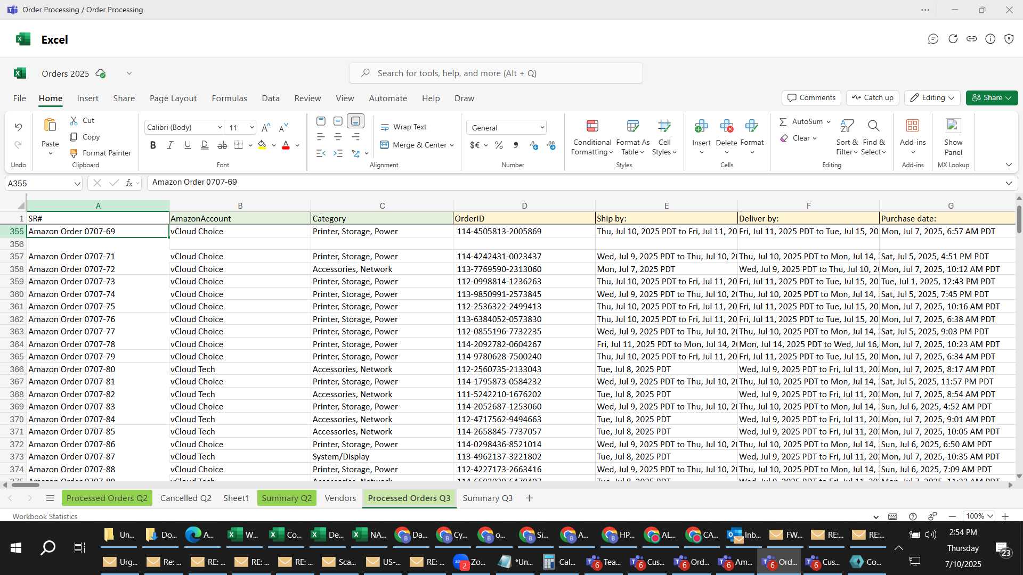Click the Show Panel MX Lookup icon
The height and width of the screenshot is (575, 1023).
[953, 126]
